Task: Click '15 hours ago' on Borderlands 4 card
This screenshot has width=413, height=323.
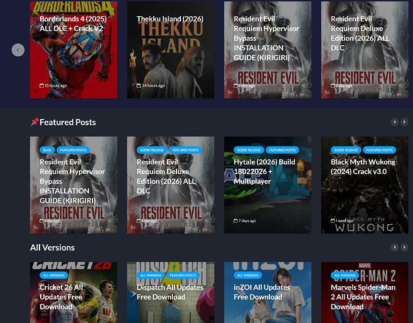Action: tap(56, 85)
